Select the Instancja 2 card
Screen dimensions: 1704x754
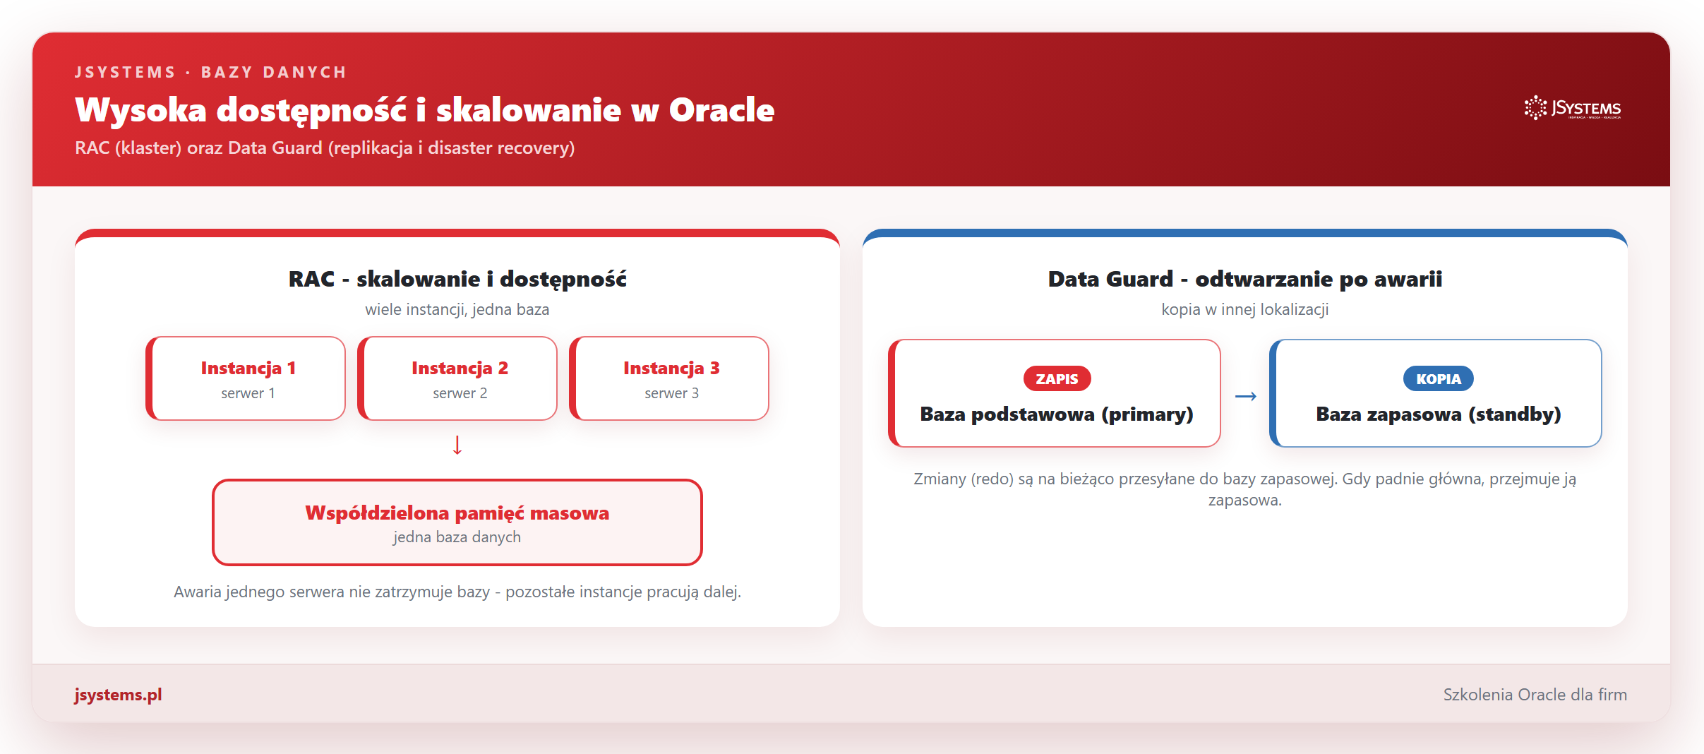pos(457,378)
